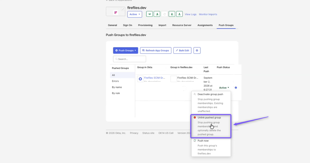Open the Active status dropdown under fireflies.dev
The image size is (310, 163).
point(135,14)
